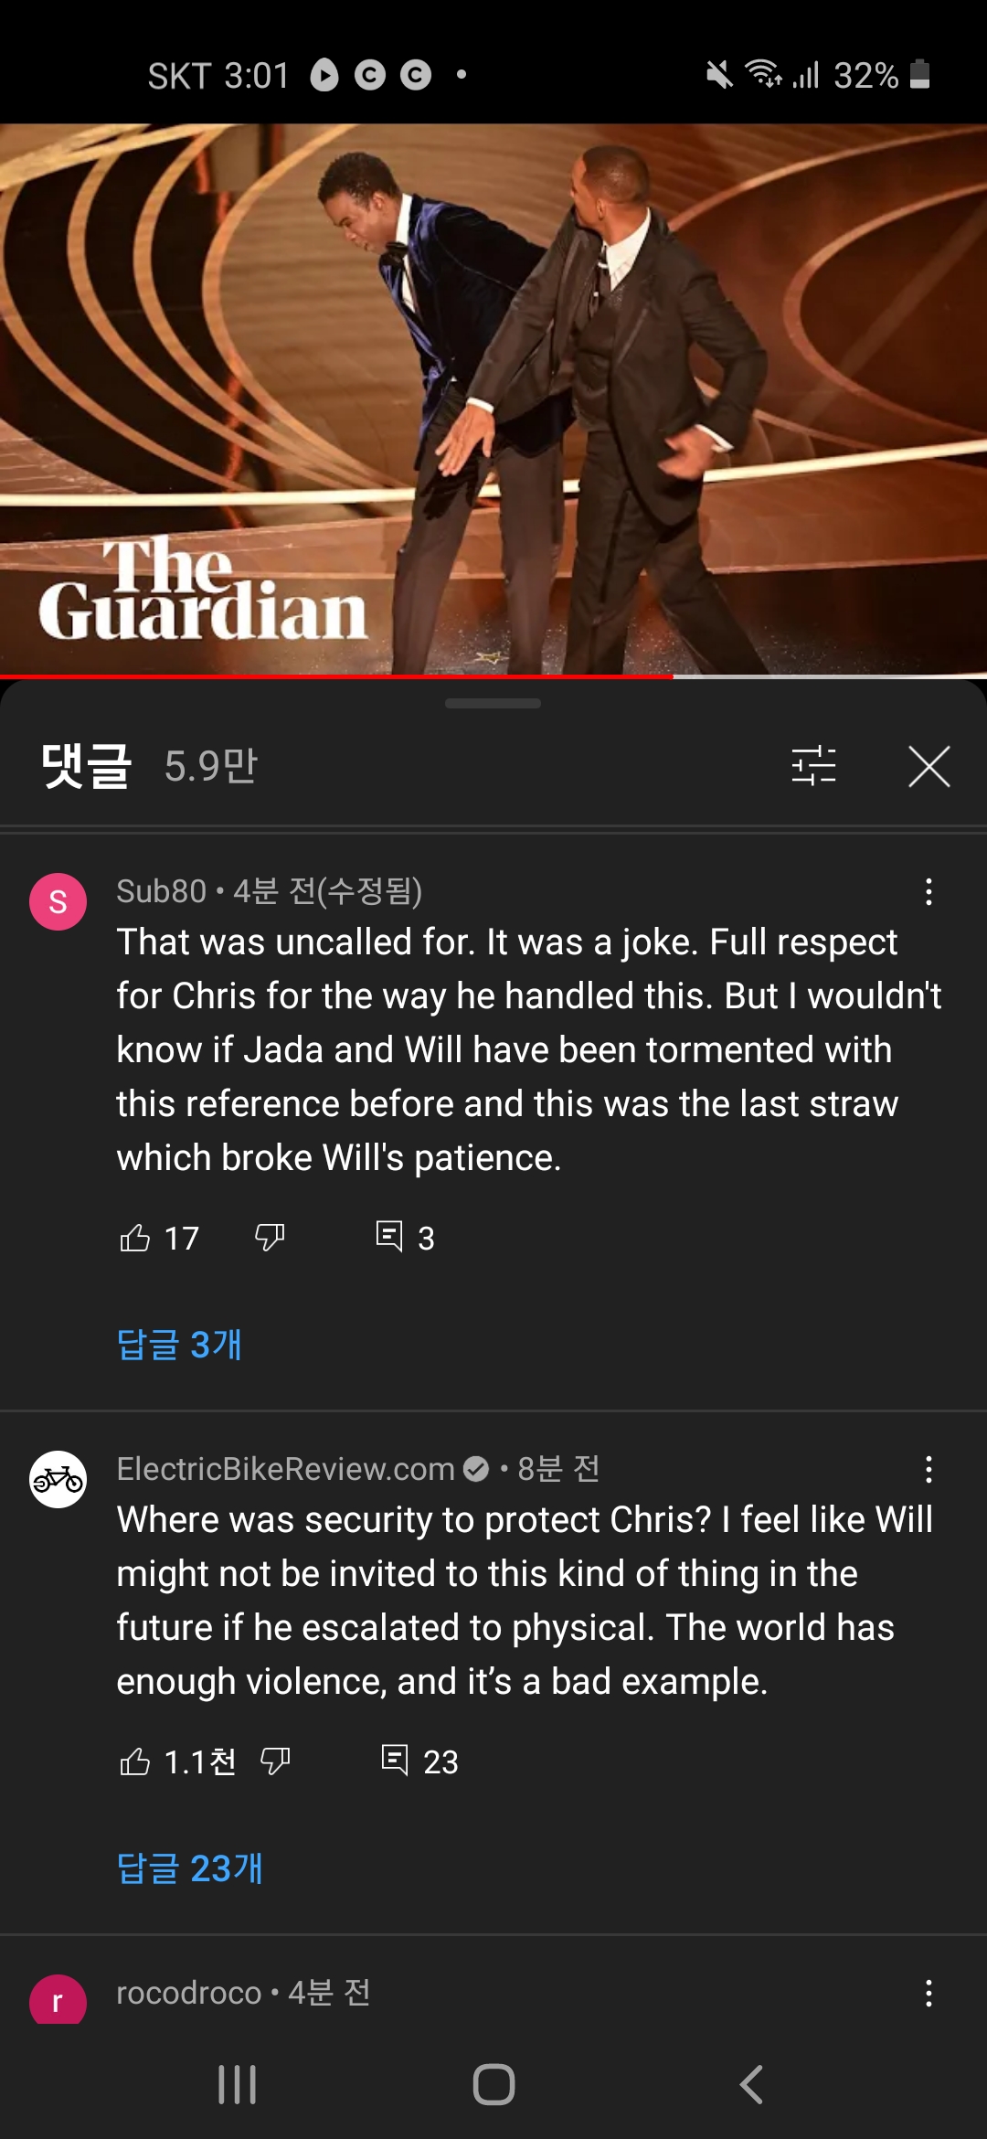Like the ElectricBikeReview.com comment

(135, 1761)
